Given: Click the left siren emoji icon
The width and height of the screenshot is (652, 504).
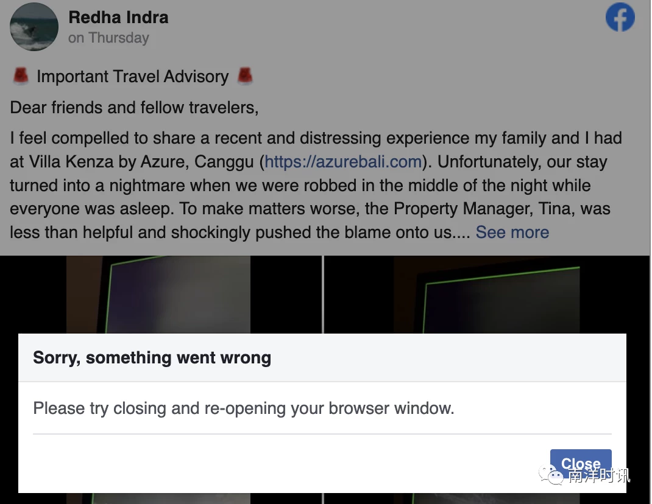Looking at the screenshot, I should point(20,77).
